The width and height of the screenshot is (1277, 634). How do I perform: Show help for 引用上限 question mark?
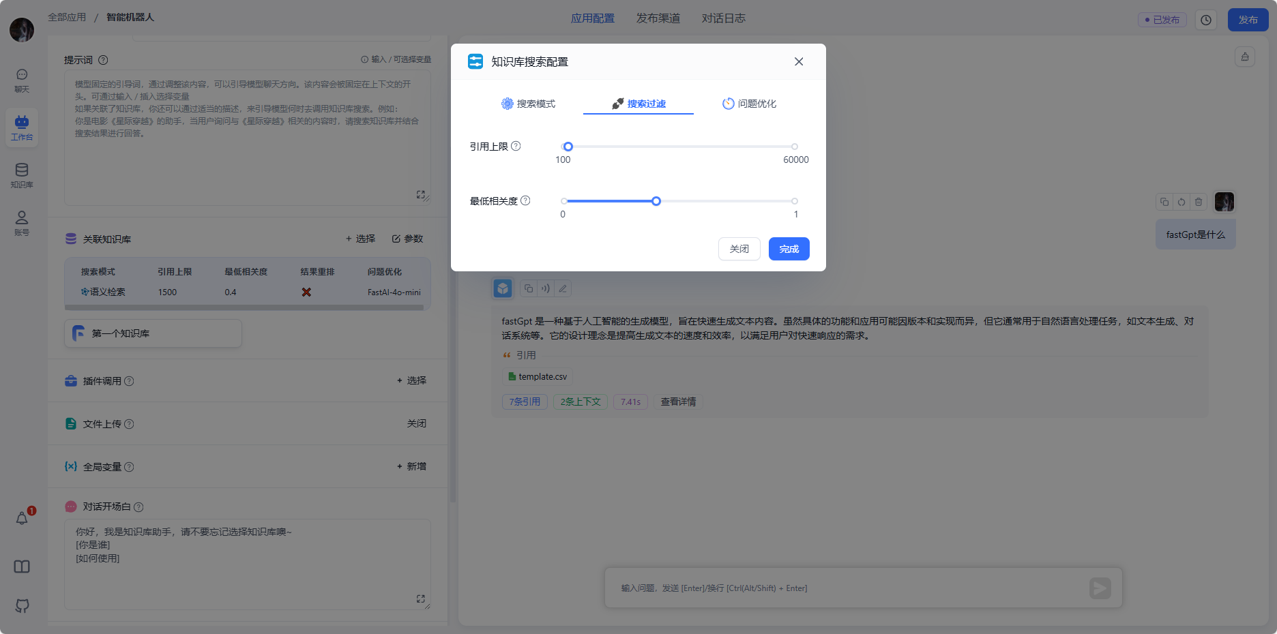516,146
